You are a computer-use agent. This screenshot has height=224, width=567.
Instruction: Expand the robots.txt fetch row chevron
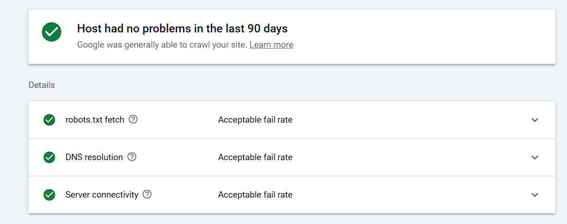coord(535,120)
